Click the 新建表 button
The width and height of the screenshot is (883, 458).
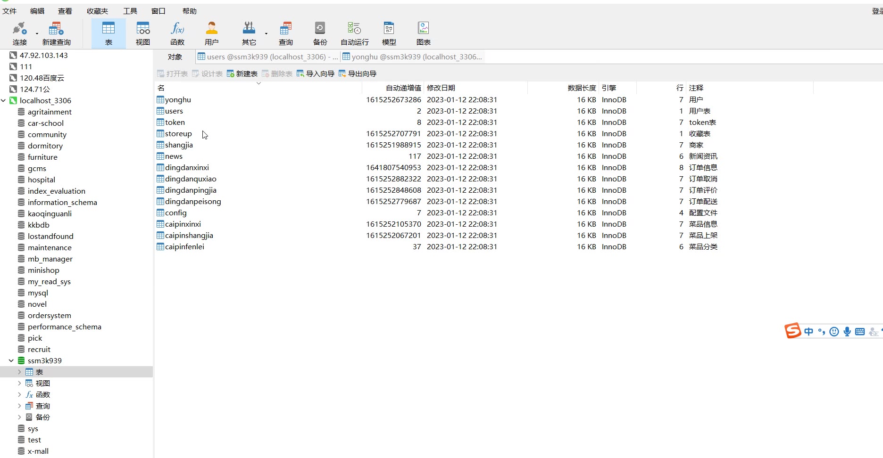(242, 74)
